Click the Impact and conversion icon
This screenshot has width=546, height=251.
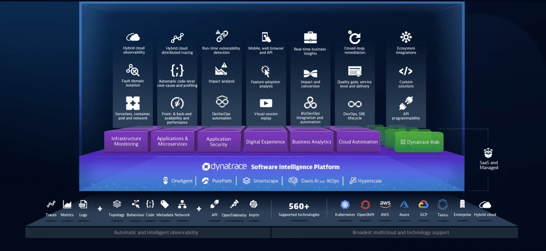point(310,74)
